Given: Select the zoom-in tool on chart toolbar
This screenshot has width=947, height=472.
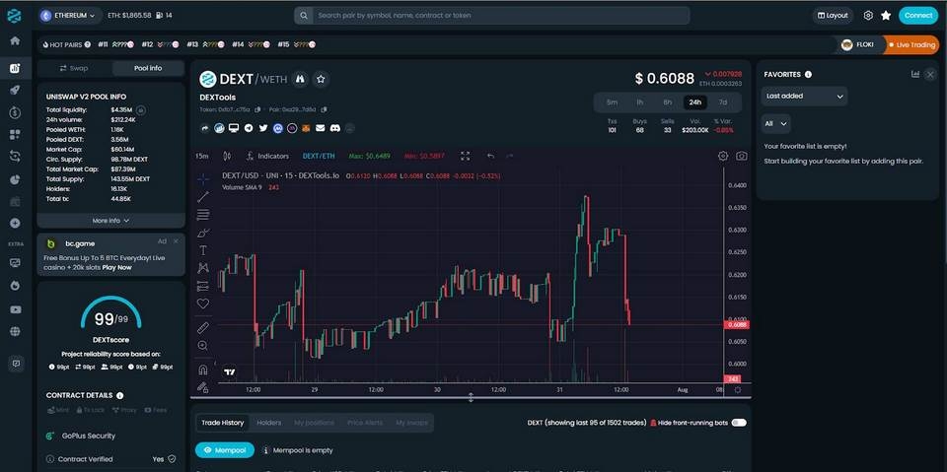Looking at the screenshot, I should click(x=203, y=346).
